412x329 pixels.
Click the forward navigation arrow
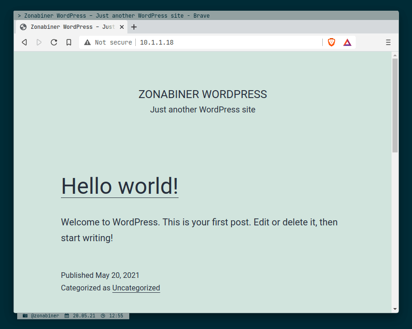click(x=39, y=42)
